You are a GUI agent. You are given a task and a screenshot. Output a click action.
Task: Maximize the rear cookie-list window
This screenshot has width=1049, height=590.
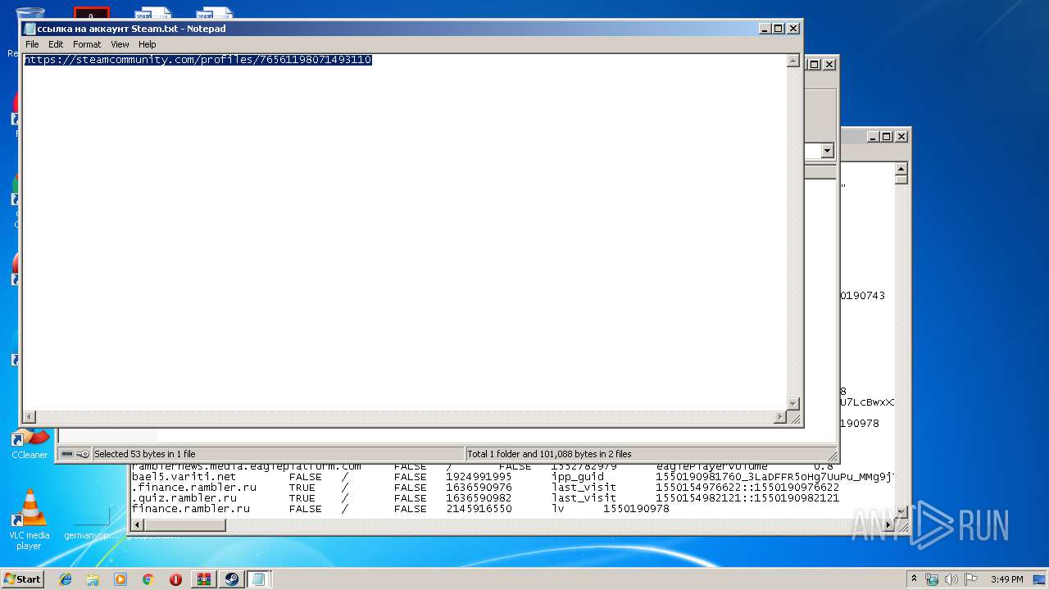(x=887, y=137)
